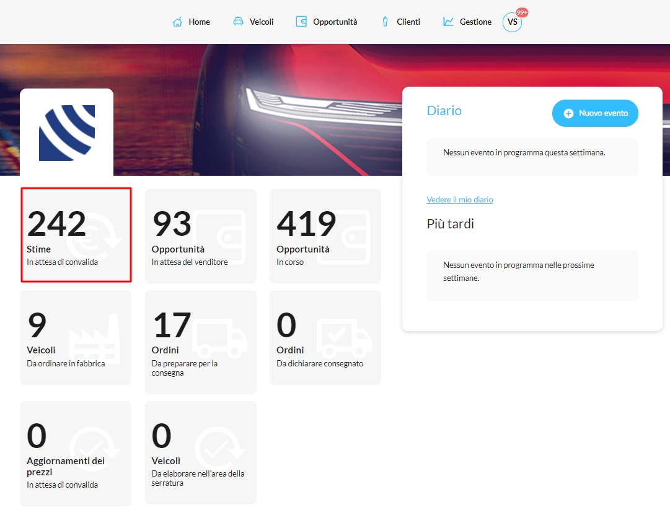The height and width of the screenshot is (518, 670).
Task: Click the Clienti person icon
Action: coord(385,21)
